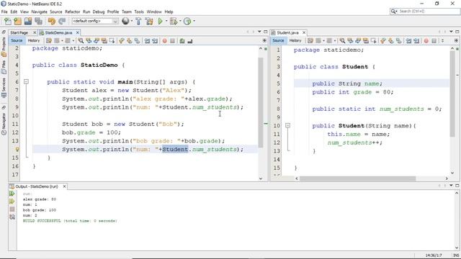Click Find Next Occurrence icon in StaticDemo editor toolbar
The height and width of the screenshot is (259, 461).
click(x=97, y=41)
